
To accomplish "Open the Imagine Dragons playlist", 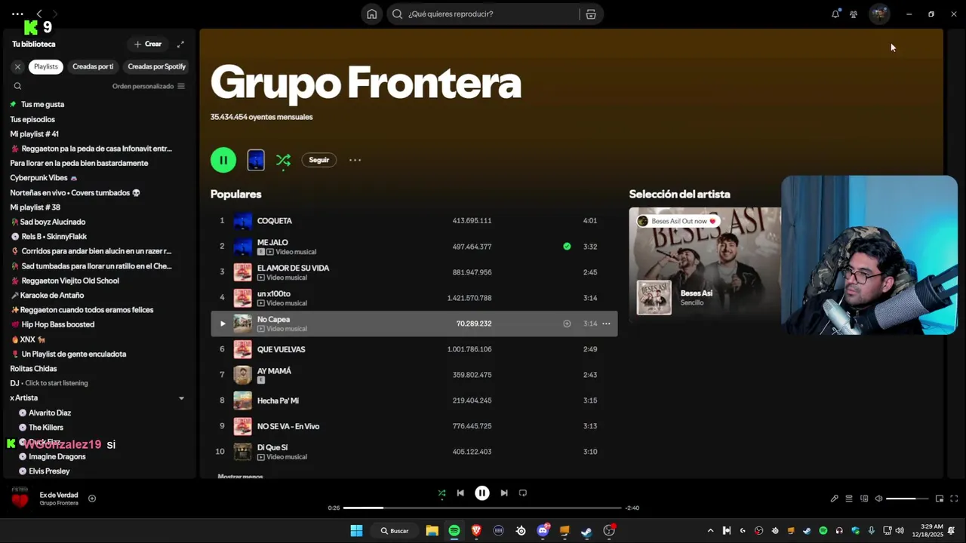I will point(57,456).
